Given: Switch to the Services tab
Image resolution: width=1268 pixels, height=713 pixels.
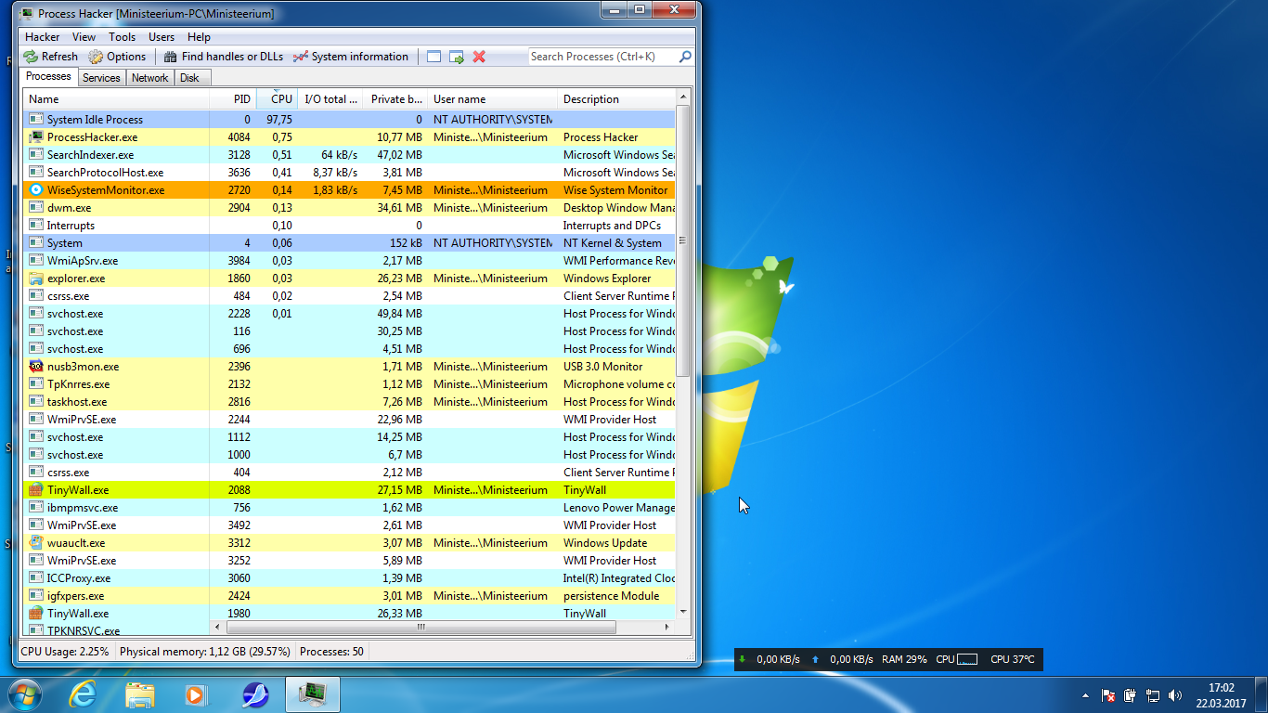Looking at the screenshot, I should coord(101,78).
